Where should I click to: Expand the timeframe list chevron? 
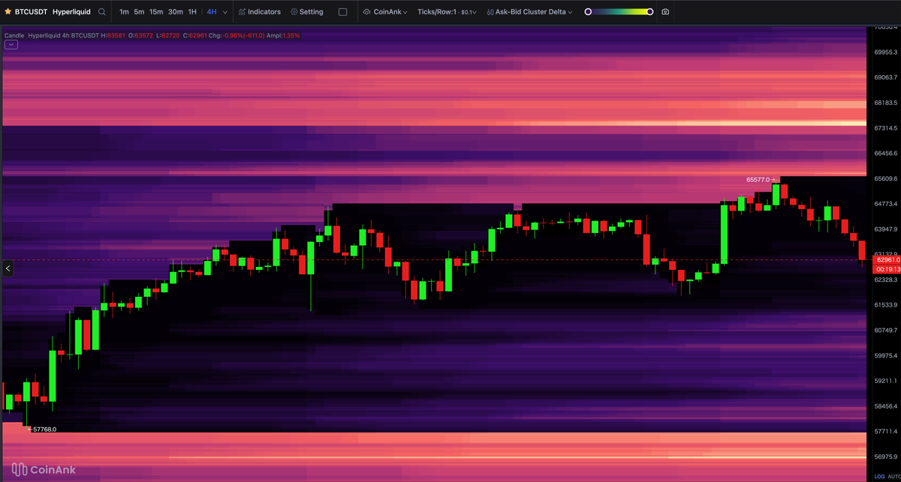pyautogui.click(x=225, y=12)
